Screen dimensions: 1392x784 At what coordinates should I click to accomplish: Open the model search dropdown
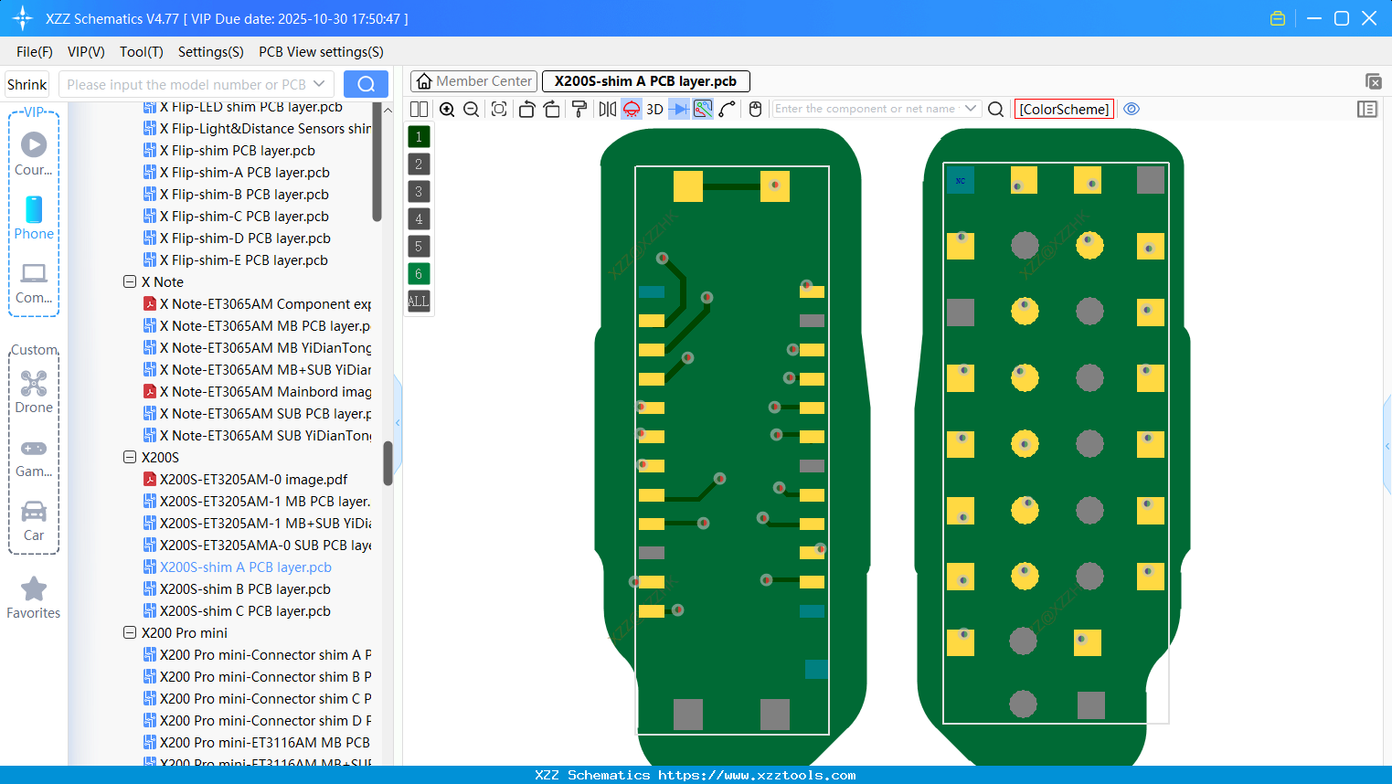(x=317, y=83)
